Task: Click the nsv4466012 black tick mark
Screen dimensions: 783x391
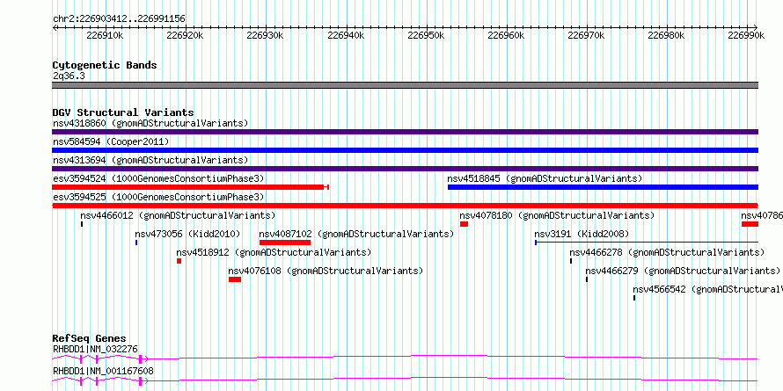Action: pos(82,224)
